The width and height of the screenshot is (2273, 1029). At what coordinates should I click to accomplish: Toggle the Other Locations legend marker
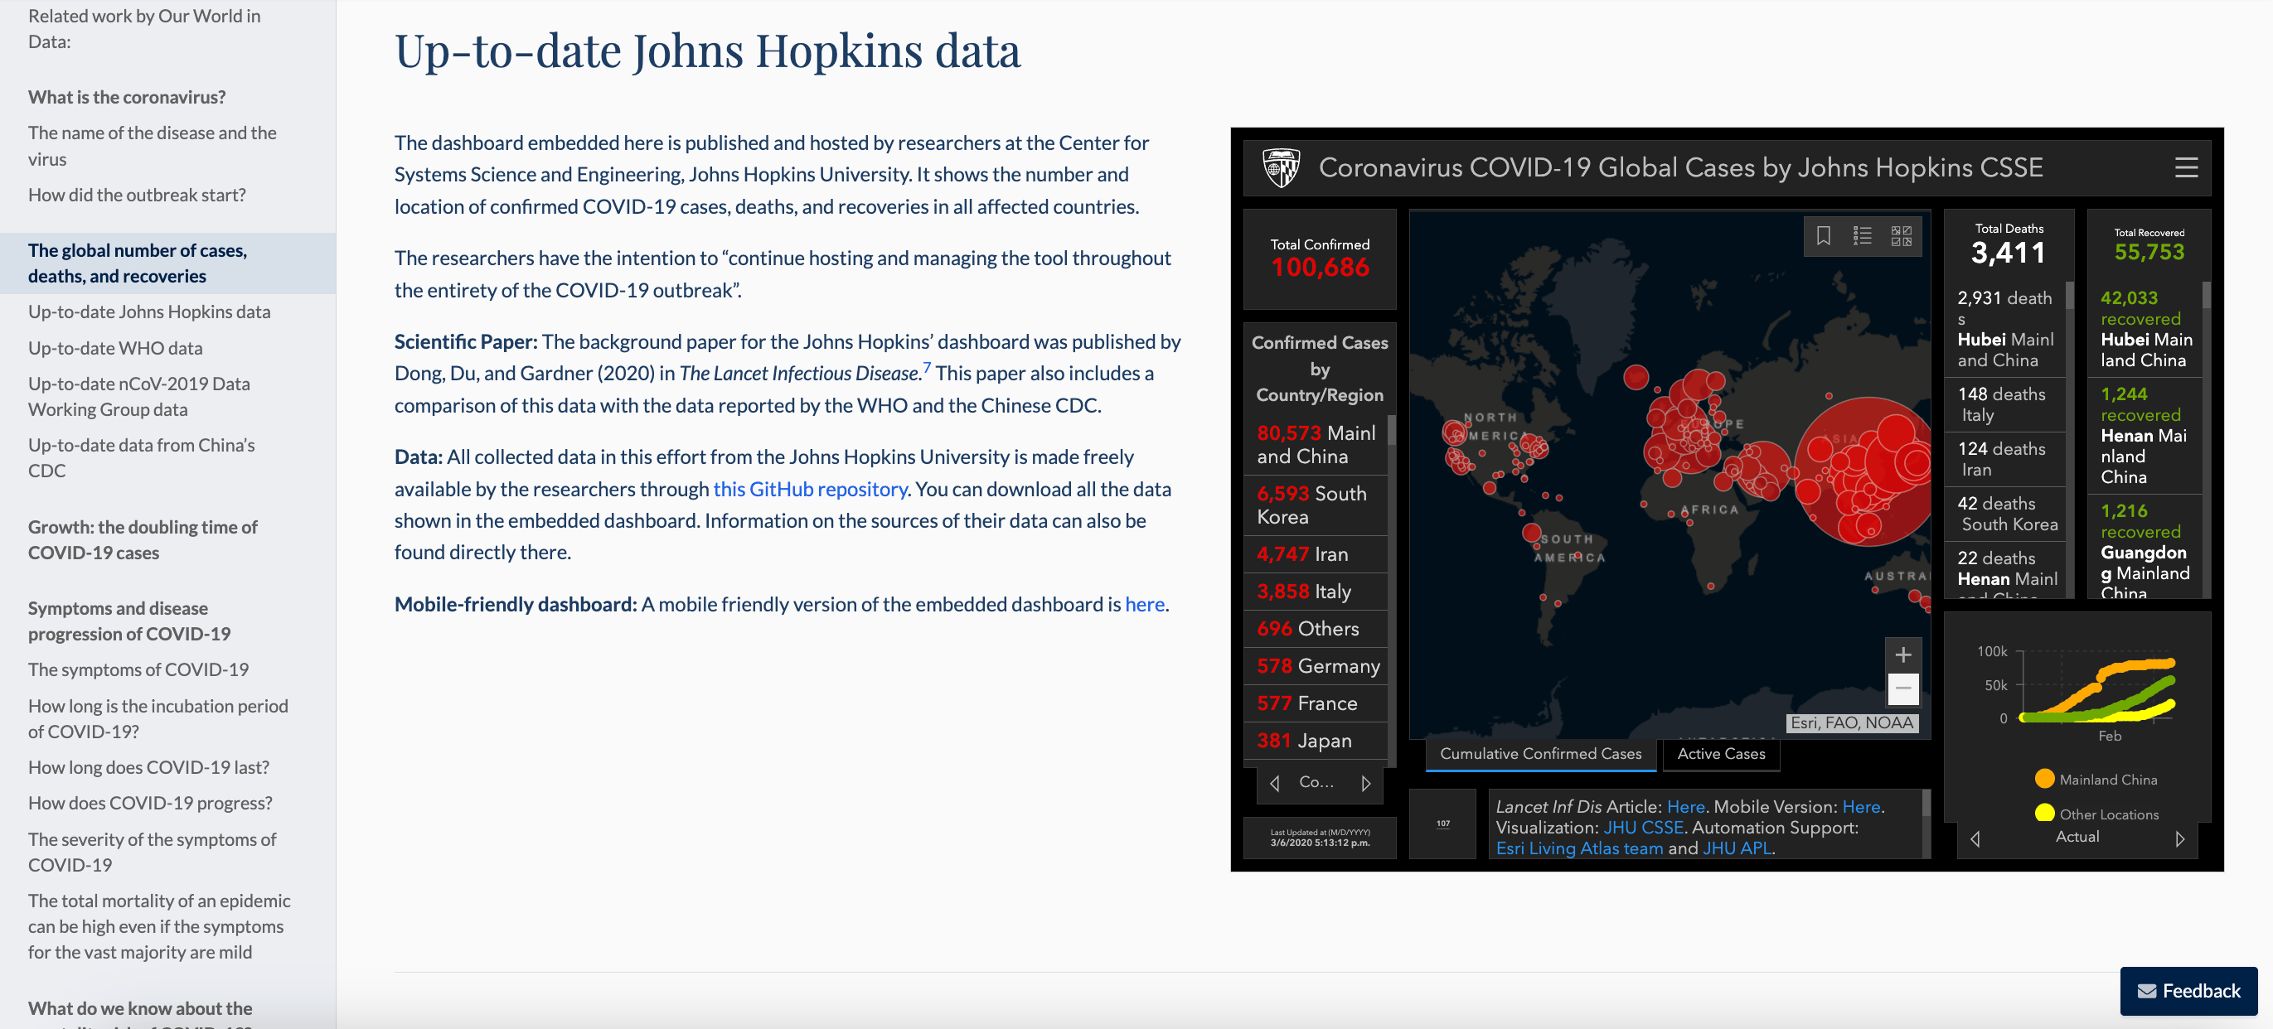pyautogui.click(x=2045, y=814)
